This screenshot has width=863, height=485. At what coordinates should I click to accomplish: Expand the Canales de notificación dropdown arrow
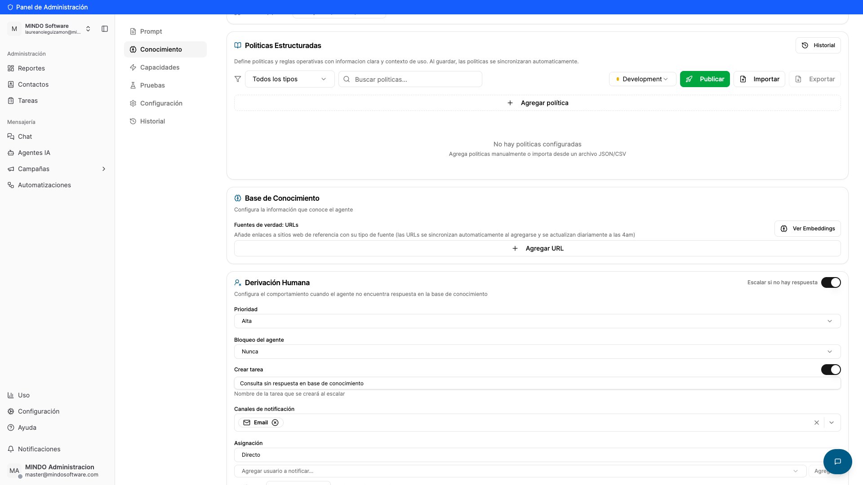point(832,423)
